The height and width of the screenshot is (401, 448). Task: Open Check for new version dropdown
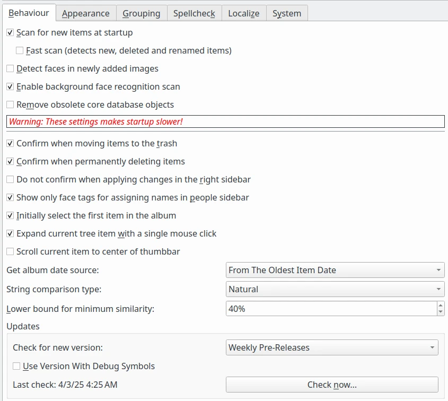pyautogui.click(x=332, y=348)
